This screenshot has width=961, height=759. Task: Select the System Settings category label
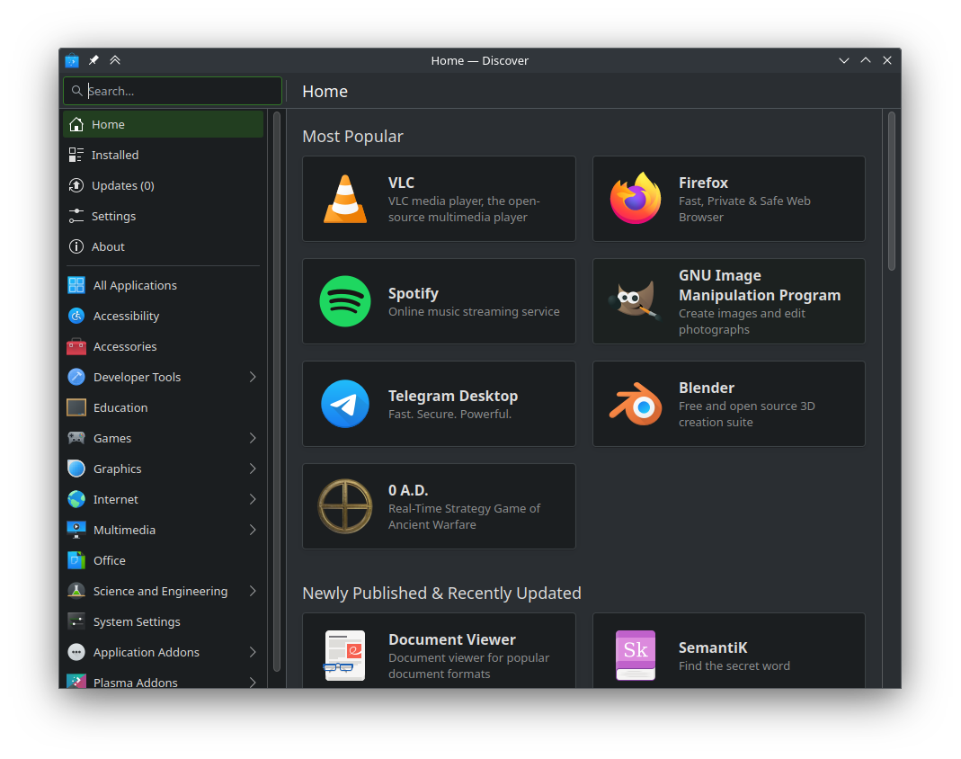pyautogui.click(x=137, y=621)
